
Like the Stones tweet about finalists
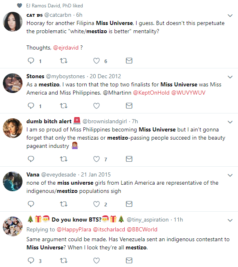point(97,106)
